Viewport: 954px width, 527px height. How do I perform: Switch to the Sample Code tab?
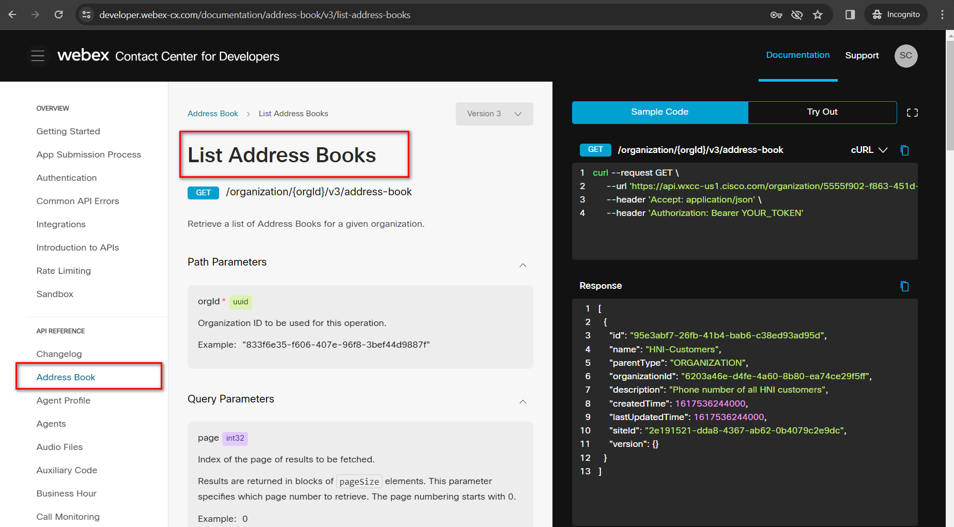660,112
